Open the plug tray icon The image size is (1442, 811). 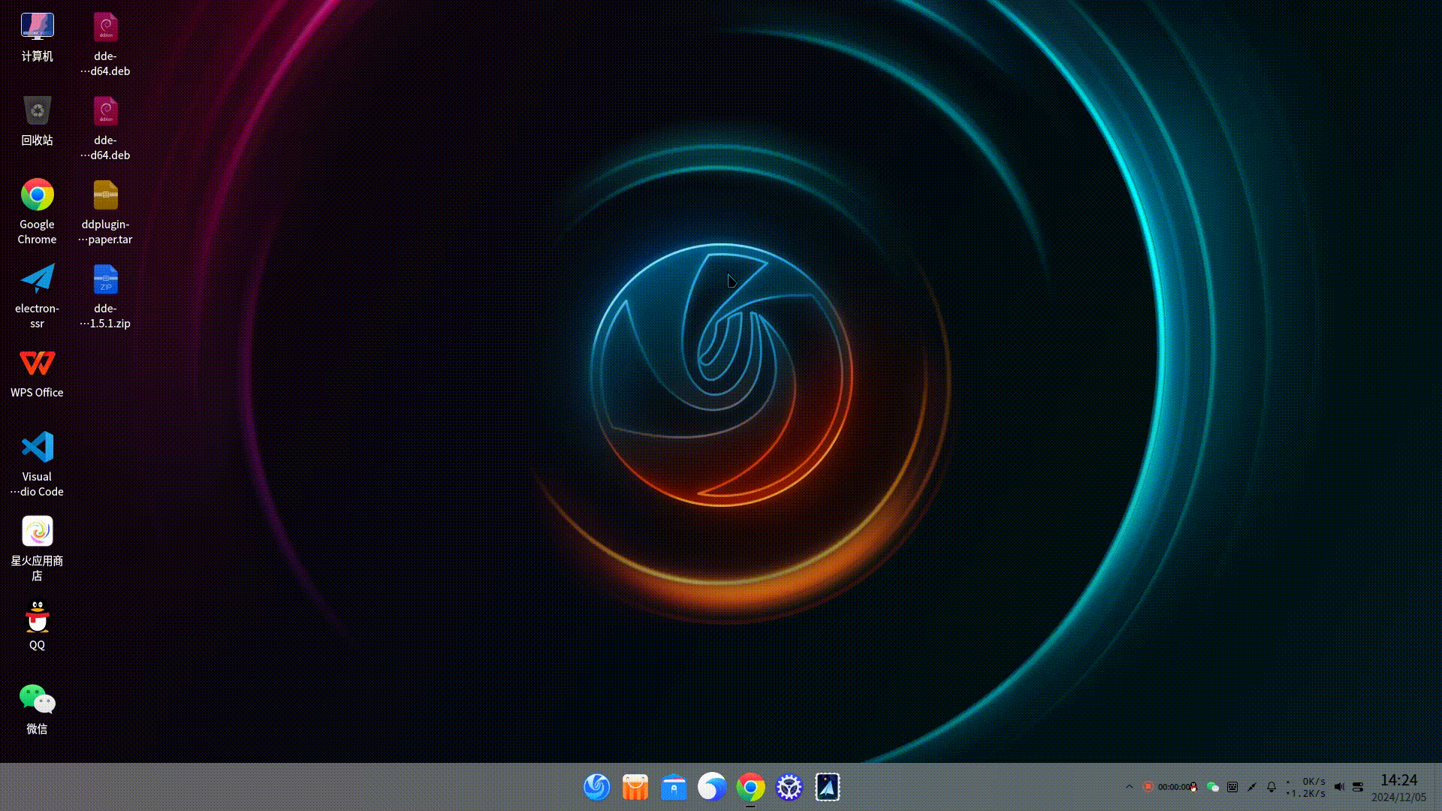point(1252,787)
